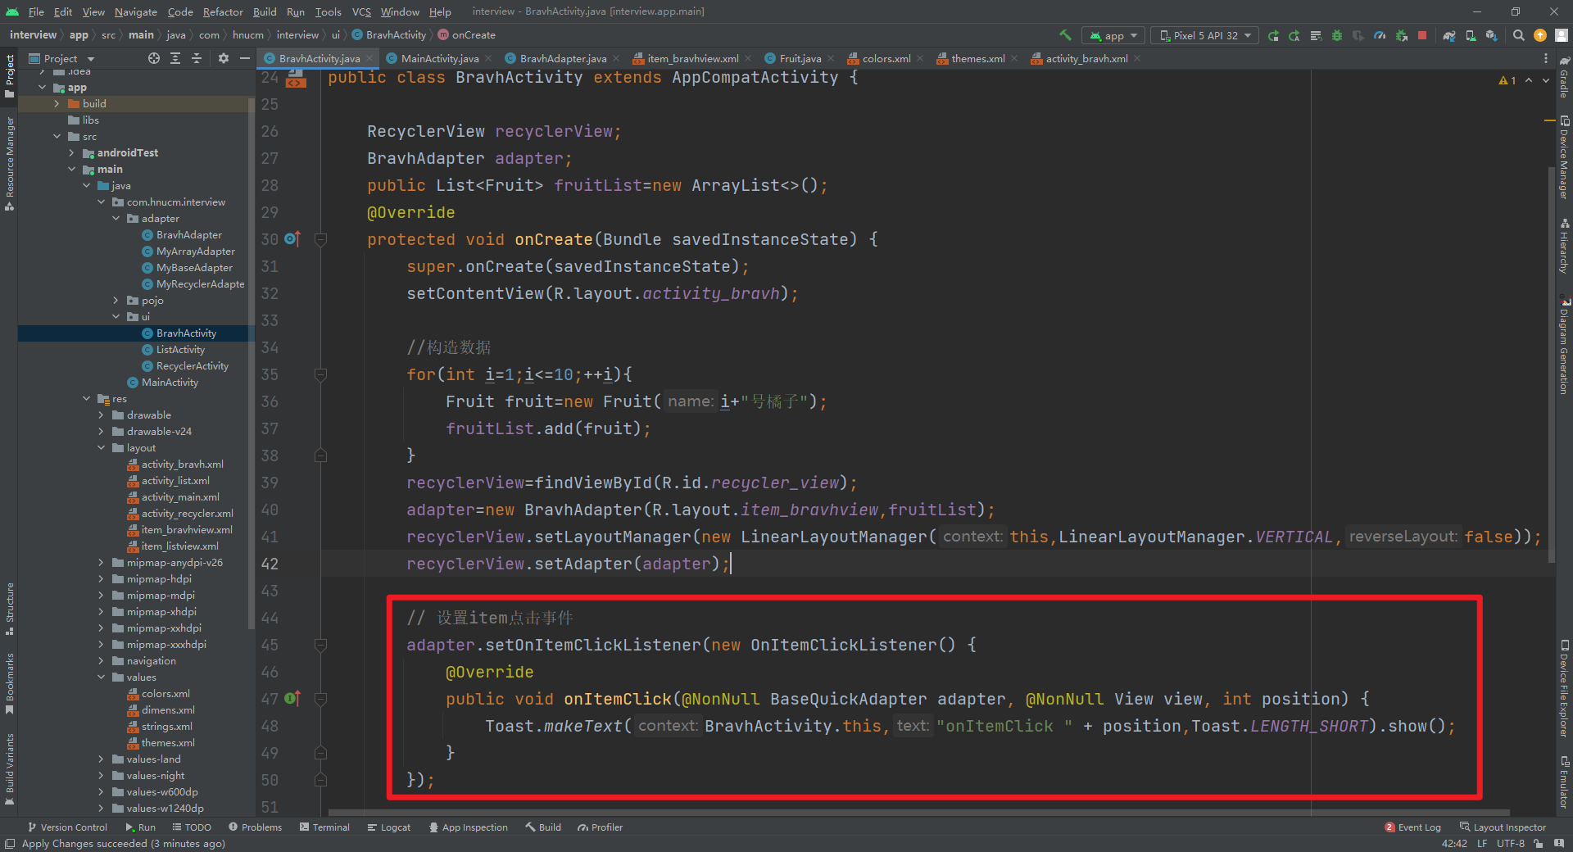Switch to item_bravhview.xml tab
Image resolution: width=1573 pixels, height=852 pixels.
pos(692,58)
